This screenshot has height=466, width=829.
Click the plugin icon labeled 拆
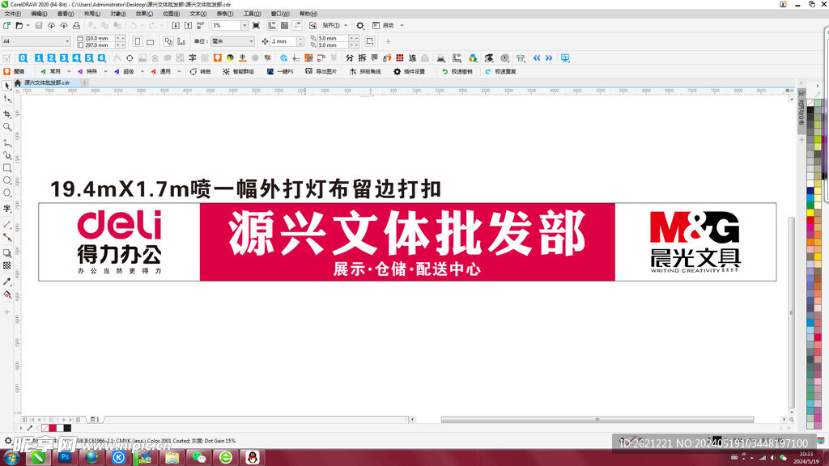(362, 58)
